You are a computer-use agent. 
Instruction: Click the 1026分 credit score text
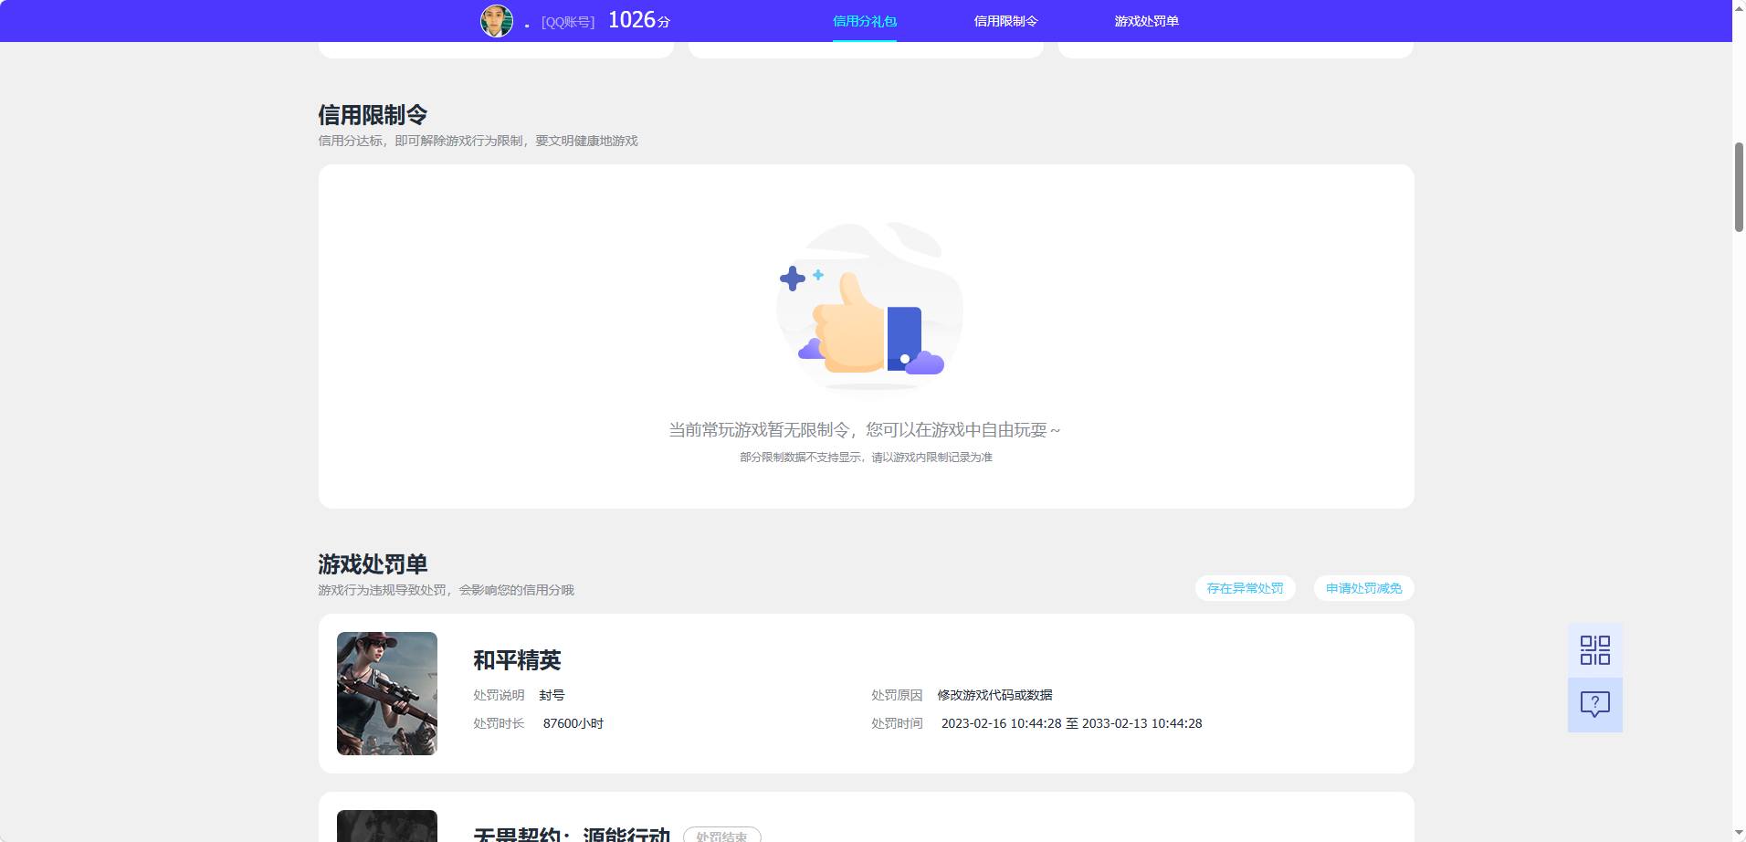[x=639, y=20]
